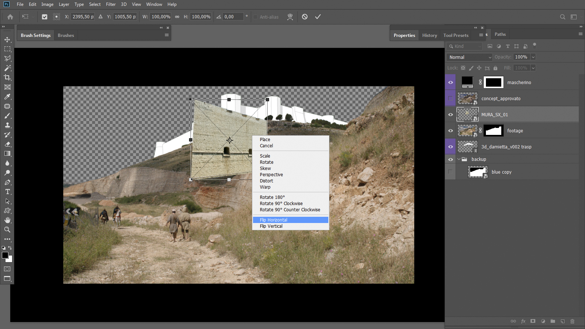Select the Horizontal Type tool
Image resolution: width=585 pixels, height=329 pixels.
7,192
